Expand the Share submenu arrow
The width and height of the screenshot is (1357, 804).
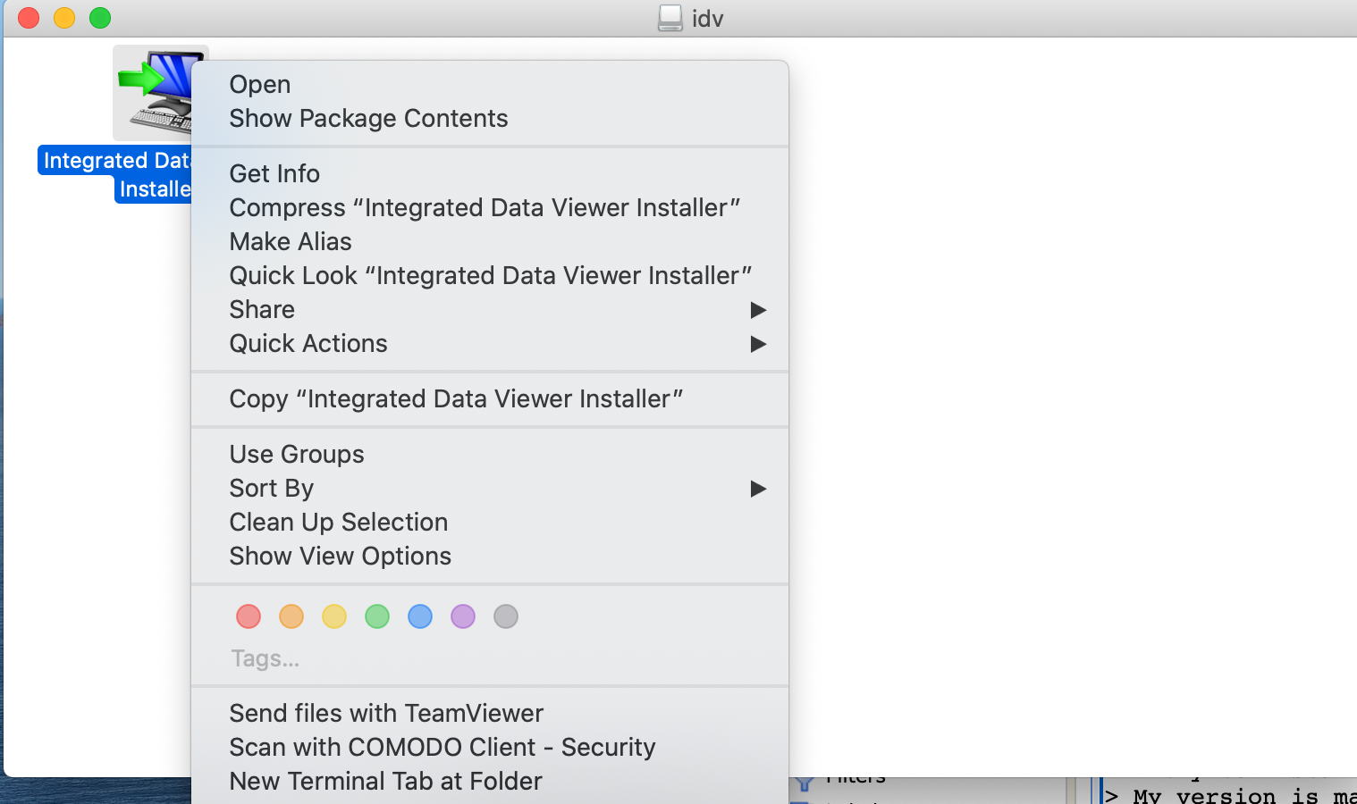[x=758, y=310]
